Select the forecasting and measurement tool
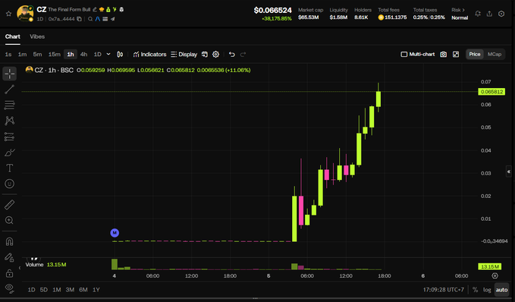The image size is (515, 302). (x=10, y=137)
